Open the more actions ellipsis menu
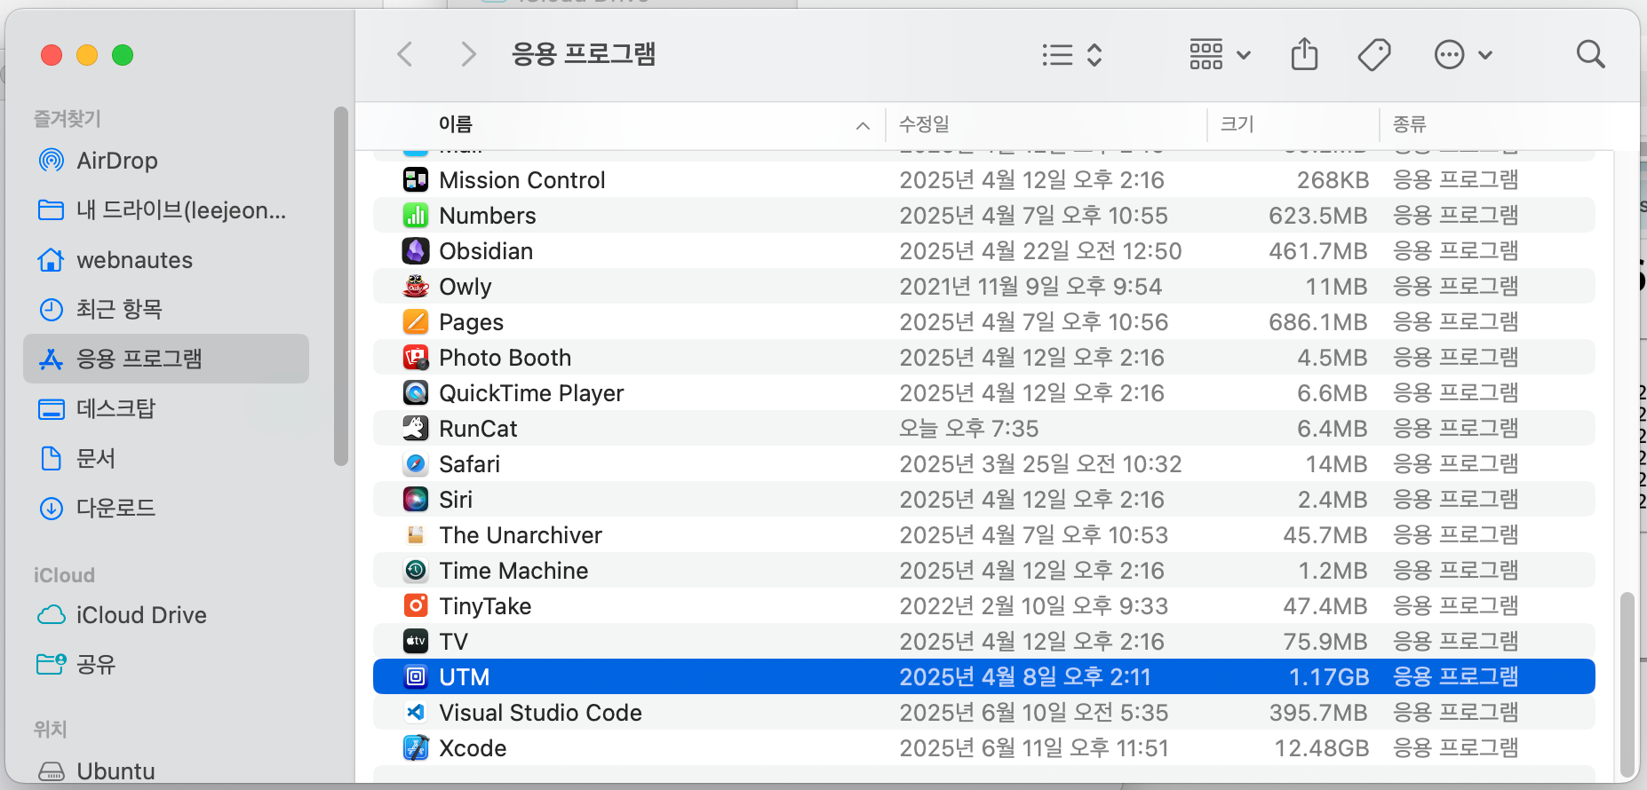The width and height of the screenshot is (1647, 790). click(1463, 55)
